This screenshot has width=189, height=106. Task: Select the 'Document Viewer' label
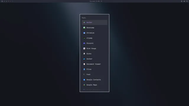[x=94, y=64]
